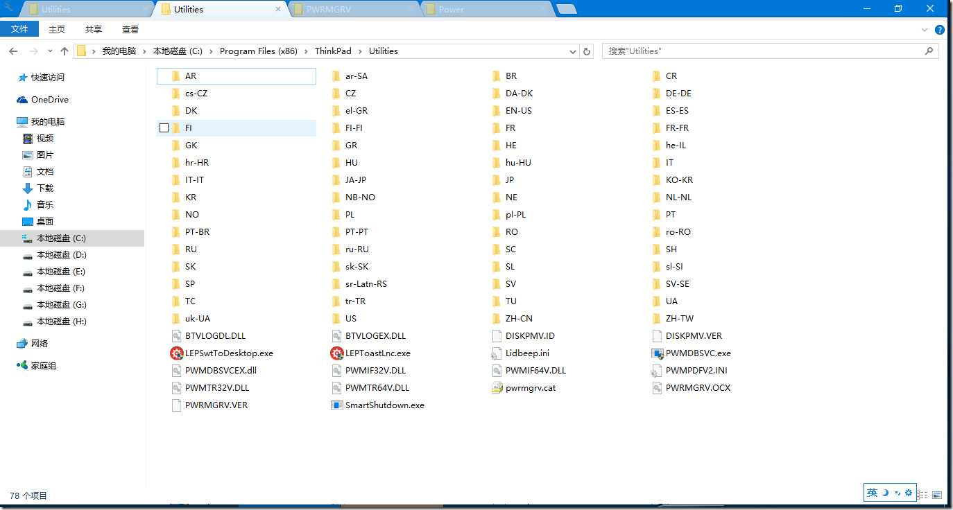The width and height of the screenshot is (953, 510).
Task: Click the IME settings gear icon
Action: point(908,493)
